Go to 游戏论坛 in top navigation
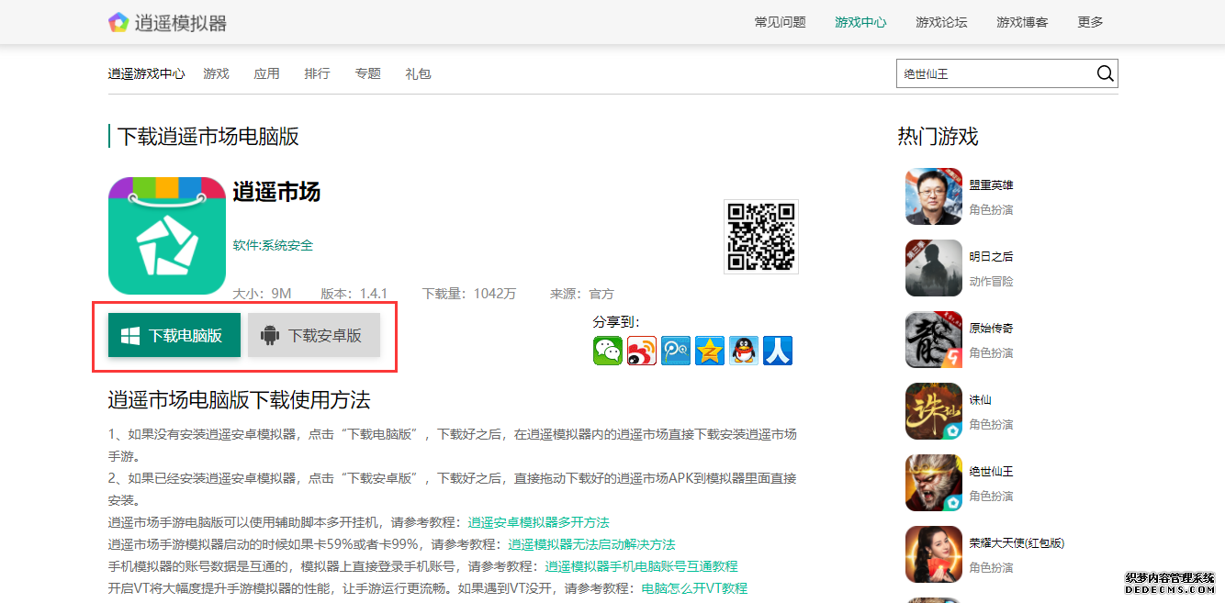 tap(941, 22)
